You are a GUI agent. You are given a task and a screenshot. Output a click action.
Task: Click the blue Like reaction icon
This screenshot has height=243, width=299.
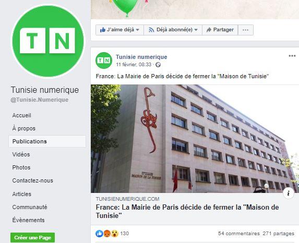pyautogui.click(x=99, y=234)
